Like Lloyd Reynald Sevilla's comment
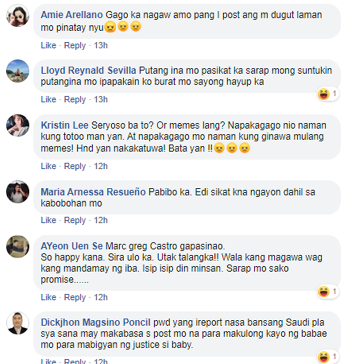364x364 pixels. point(49,99)
